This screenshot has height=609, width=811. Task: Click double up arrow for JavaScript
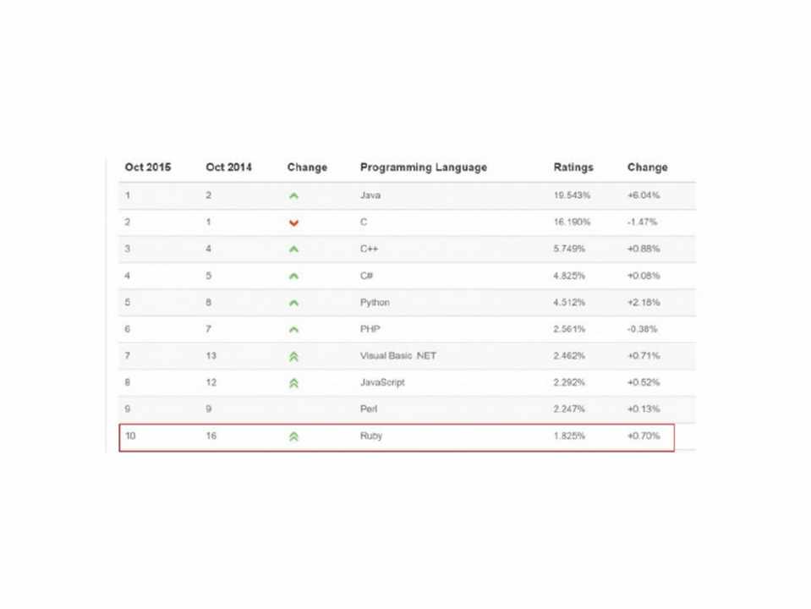(x=293, y=383)
